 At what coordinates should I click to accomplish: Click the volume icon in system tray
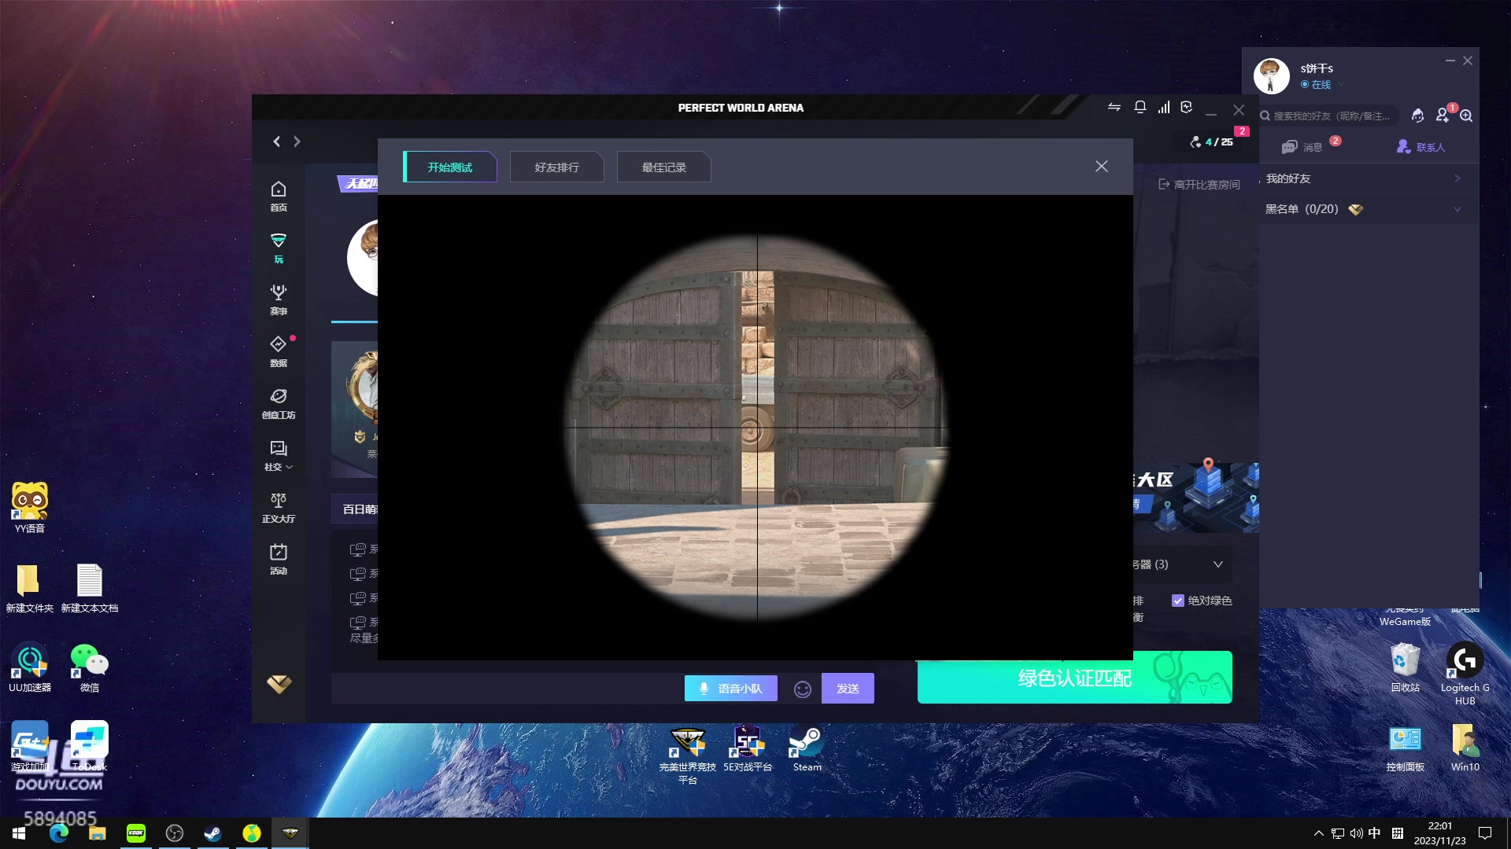coord(1356,833)
